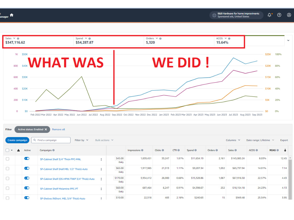Open actions menu for OS-HPXK-TXKP campaign
294x220 pixels.
(101, 179)
